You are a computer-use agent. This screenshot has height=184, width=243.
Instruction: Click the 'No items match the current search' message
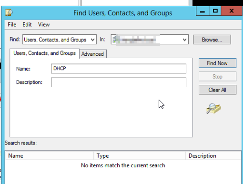[123, 165]
